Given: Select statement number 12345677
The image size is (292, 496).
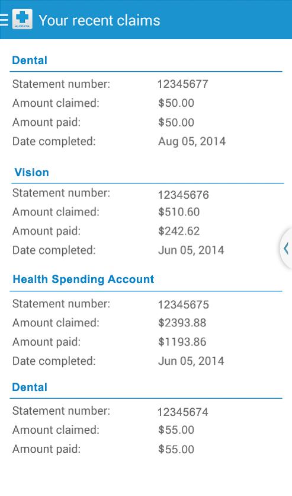Looking at the screenshot, I should 183,84.
